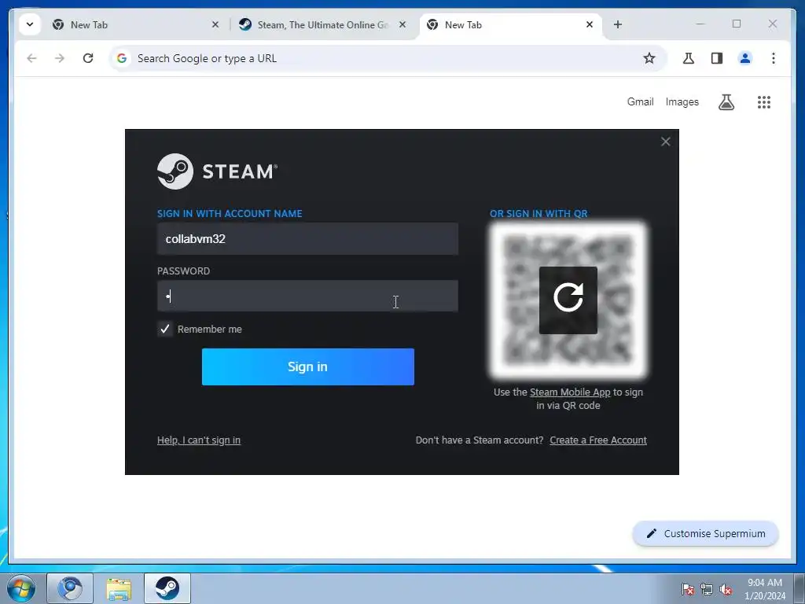Select the active New Tab on the right
Screen dimensions: 805x604
[x=510, y=24]
